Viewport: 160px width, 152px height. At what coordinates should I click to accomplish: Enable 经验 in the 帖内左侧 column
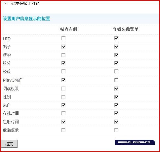tap(63, 71)
